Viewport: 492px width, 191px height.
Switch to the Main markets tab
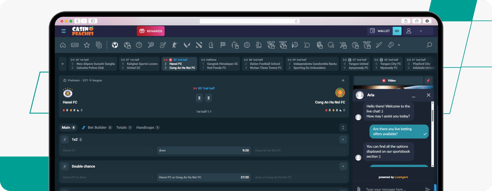point(68,127)
